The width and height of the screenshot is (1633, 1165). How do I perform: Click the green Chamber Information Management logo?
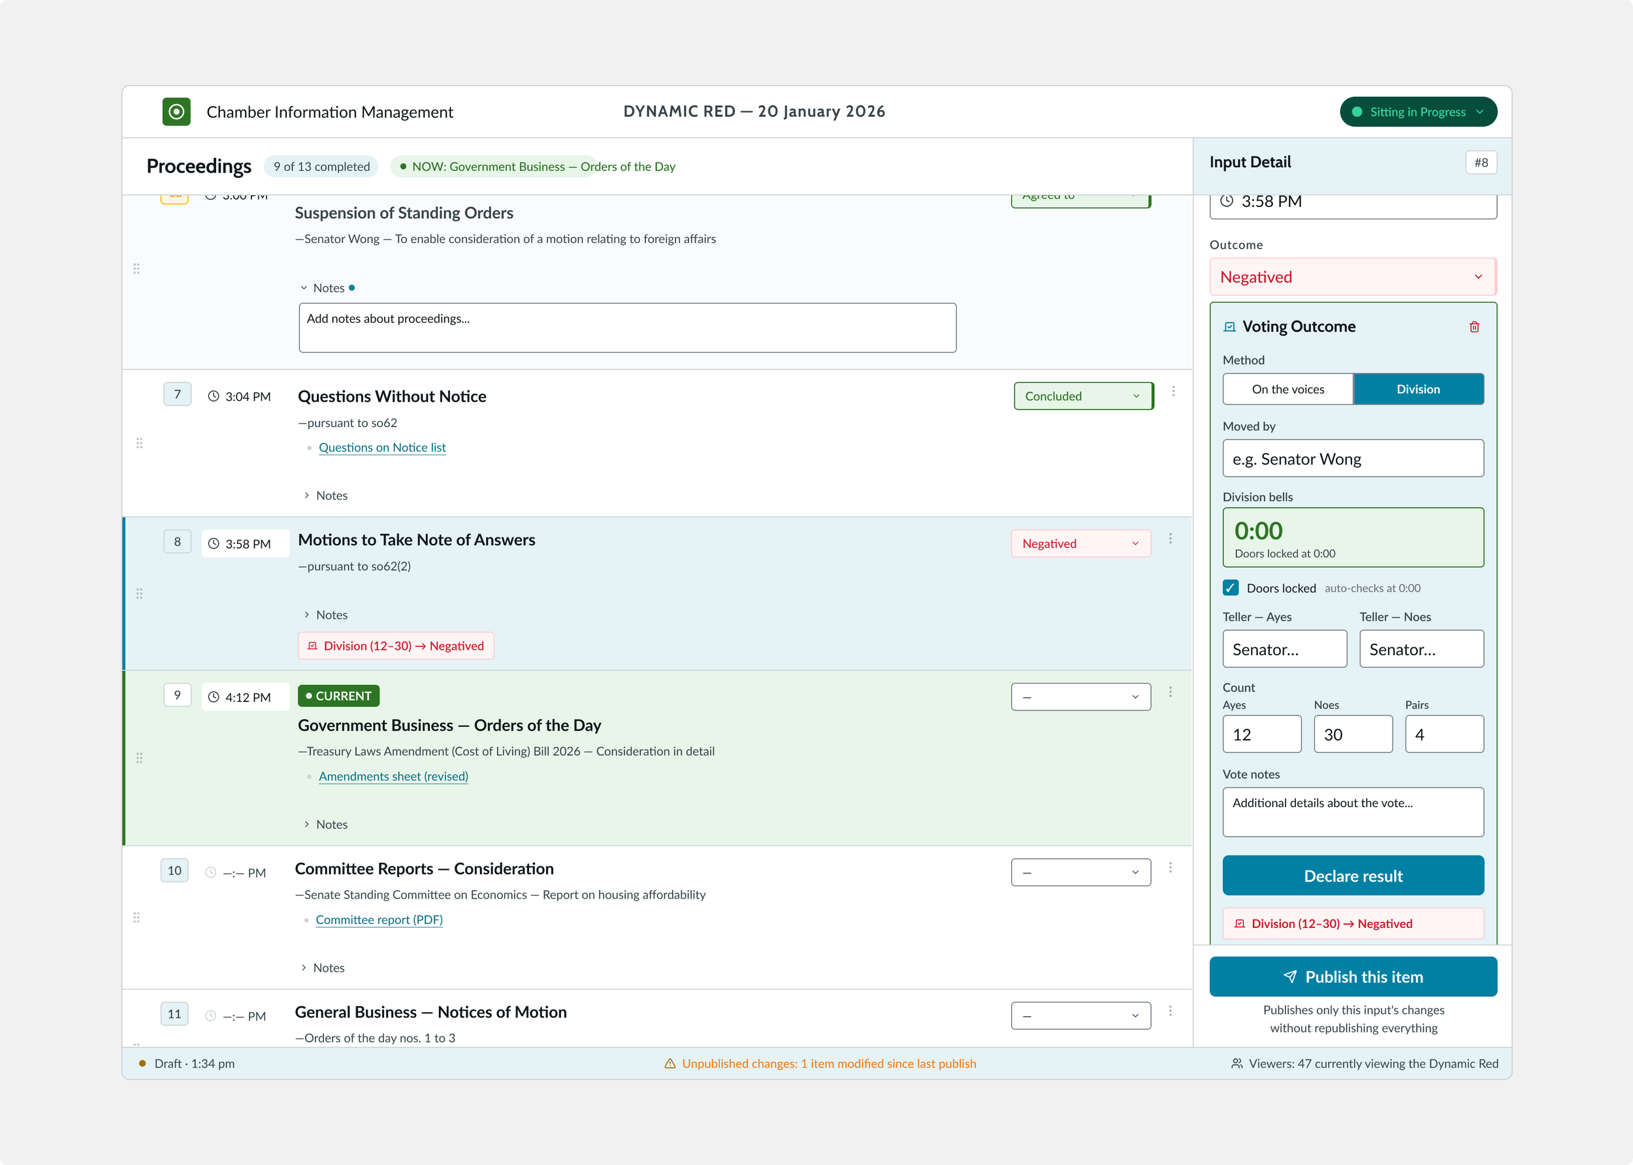176,112
